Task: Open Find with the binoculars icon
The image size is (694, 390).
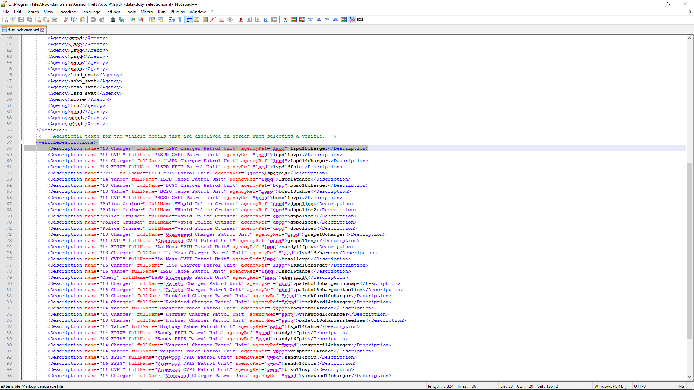Action: [x=113, y=19]
